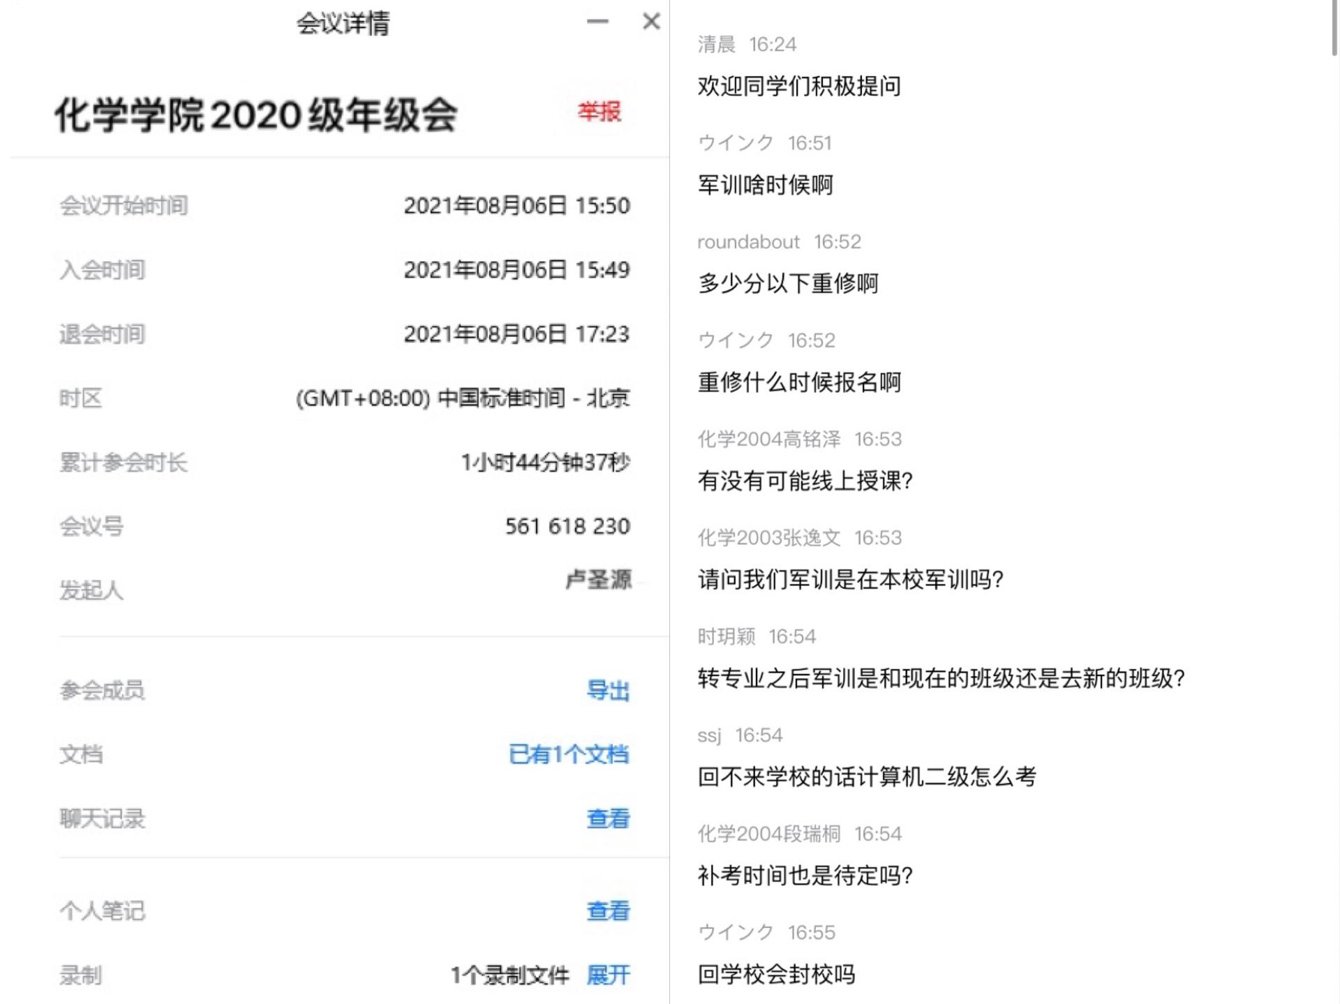Click the message 欢迎同学们积极提问
Viewport: 1340px width, 1004px height.
pos(799,87)
